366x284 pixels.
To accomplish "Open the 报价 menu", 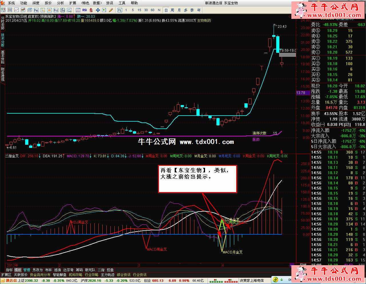I will click(x=48, y=3).
